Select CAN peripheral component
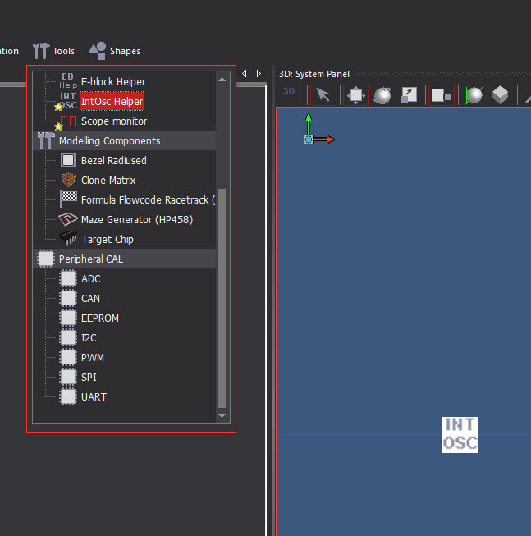Image resolution: width=531 pixels, height=536 pixels. coord(90,299)
